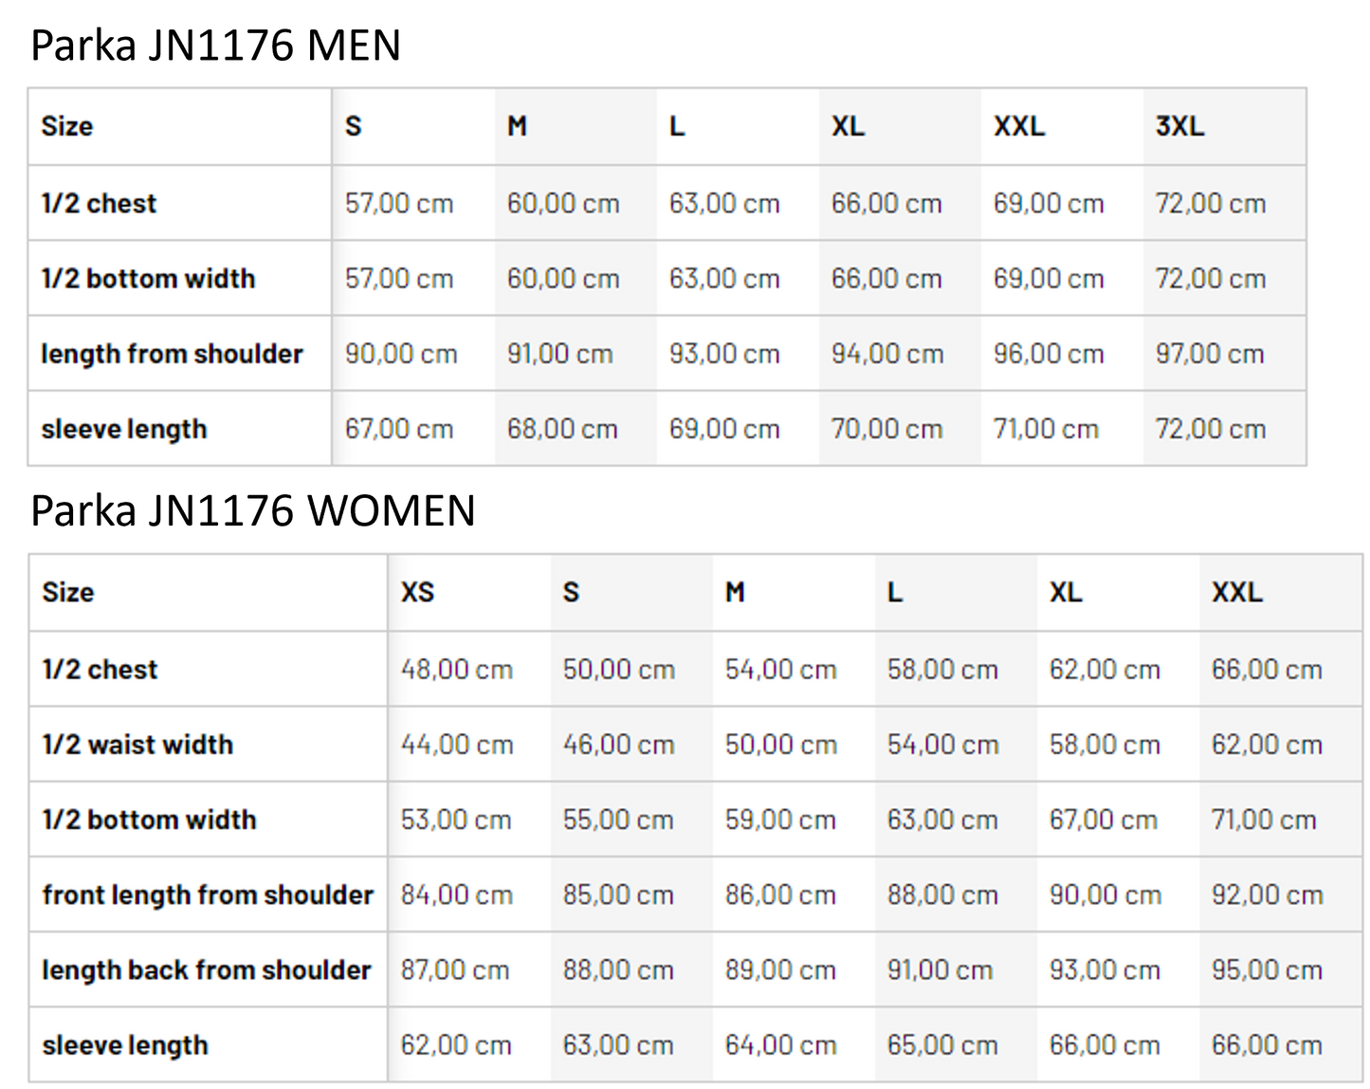1370x1089 pixels.
Task: Select the 70,00 cm sleeve length cell
Action: coord(886,429)
